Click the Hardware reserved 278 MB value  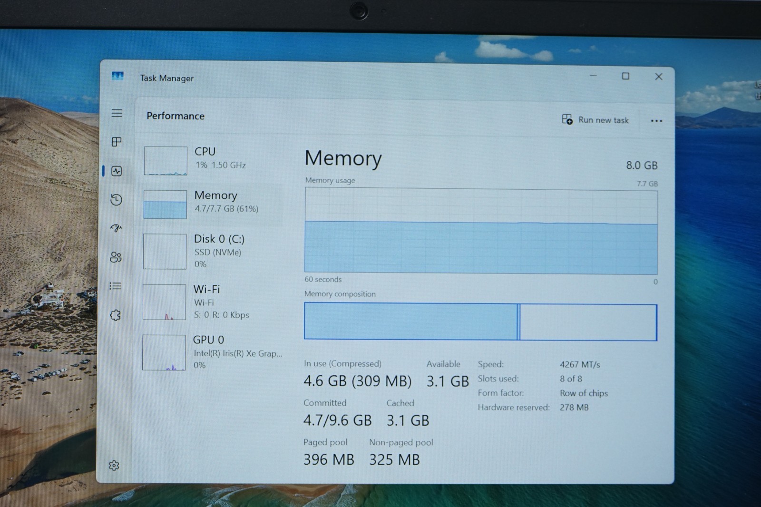coord(574,408)
